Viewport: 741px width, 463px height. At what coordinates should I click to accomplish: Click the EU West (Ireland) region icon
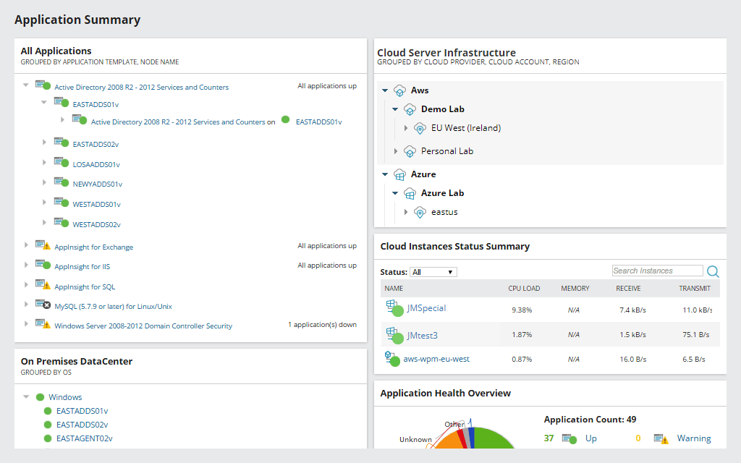click(x=420, y=127)
